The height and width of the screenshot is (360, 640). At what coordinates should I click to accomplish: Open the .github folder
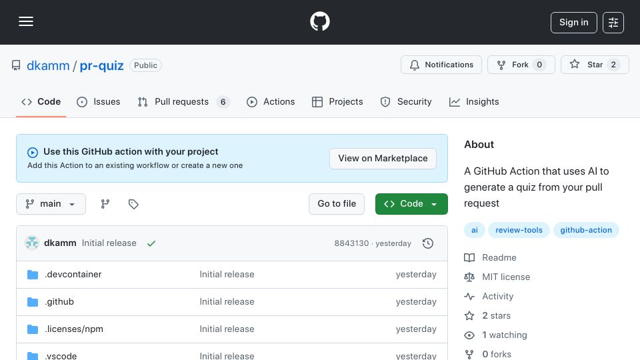(59, 301)
